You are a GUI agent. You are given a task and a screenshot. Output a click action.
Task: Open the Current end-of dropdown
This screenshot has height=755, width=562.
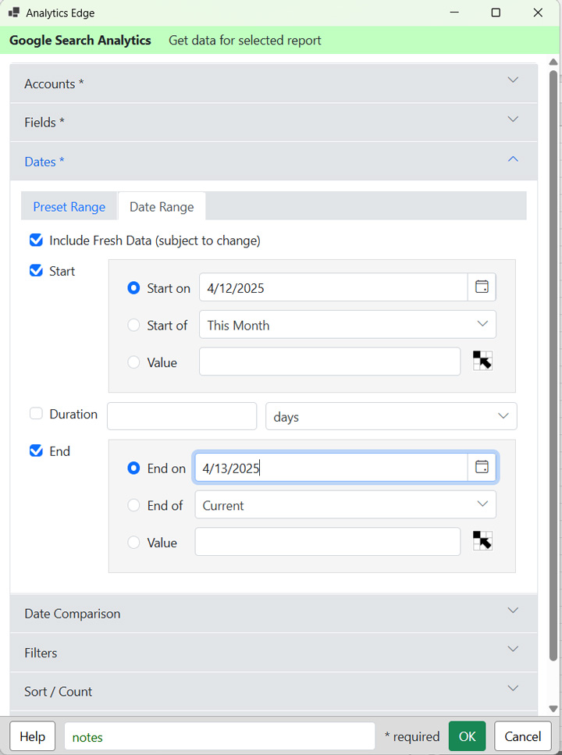(x=345, y=504)
